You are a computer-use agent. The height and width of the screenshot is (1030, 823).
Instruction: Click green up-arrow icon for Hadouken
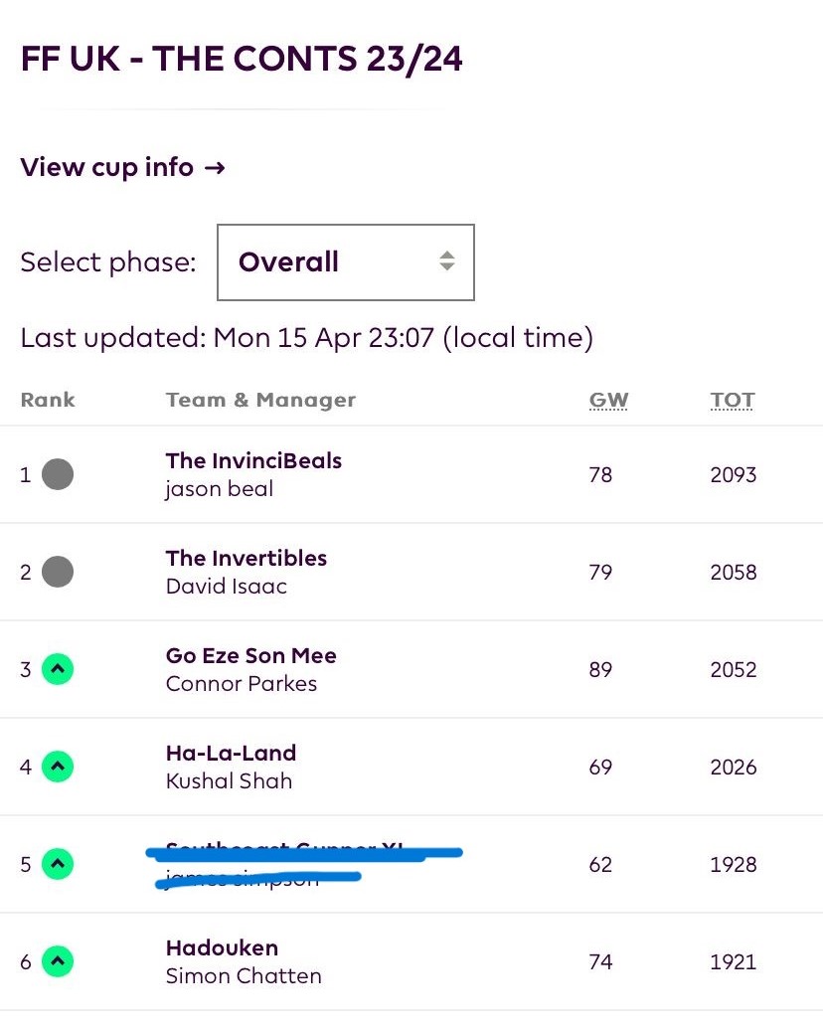(58, 961)
